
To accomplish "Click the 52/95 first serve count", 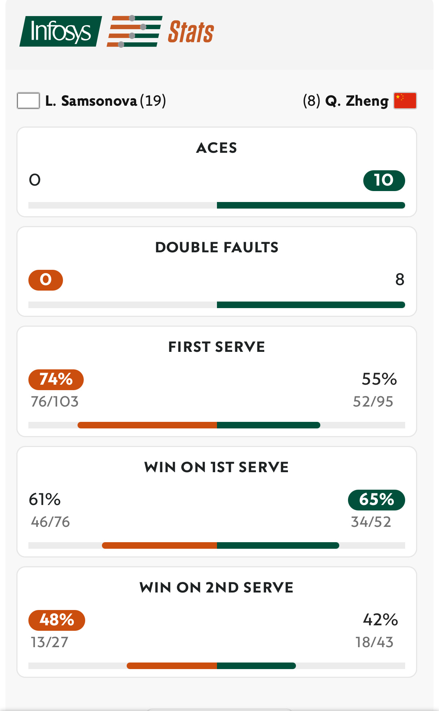I will 373,402.
